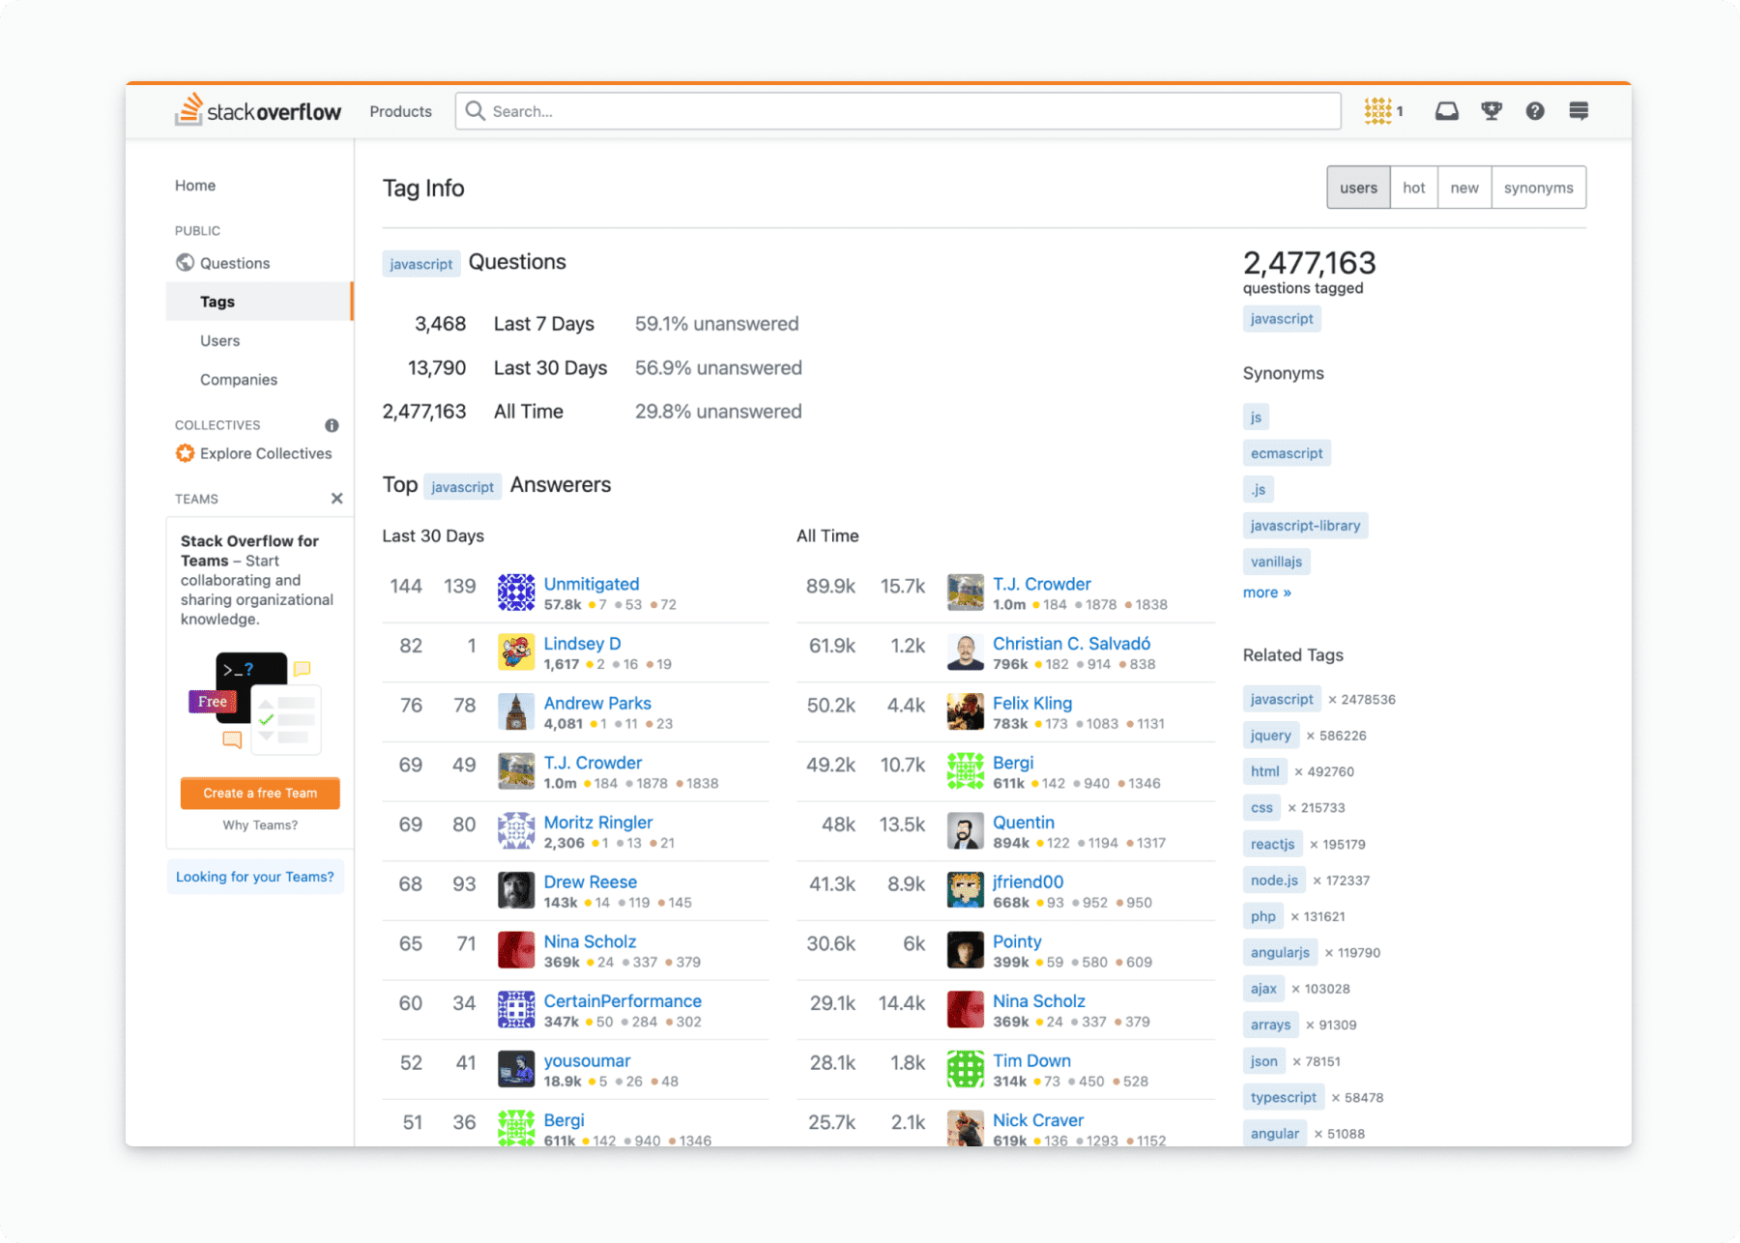Image resolution: width=1740 pixels, height=1243 pixels.
Task: Click Andrew Parks' avatar
Action: point(516,711)
